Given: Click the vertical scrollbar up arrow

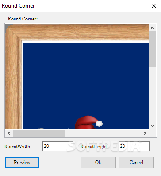Looking at the screenshot, I should click(x=152, y=28).
